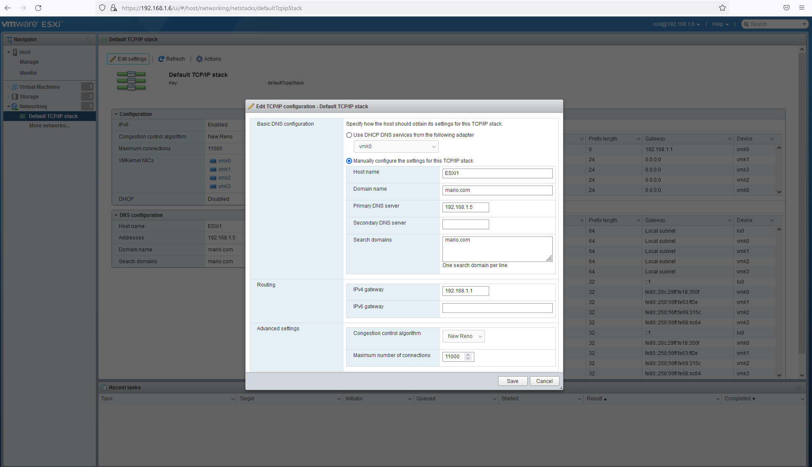Viewport: 812px width, 467px height.
Task: Open vmk3 NIC link in Configuration
Action: pyautogui.click(x=224, y=186)
